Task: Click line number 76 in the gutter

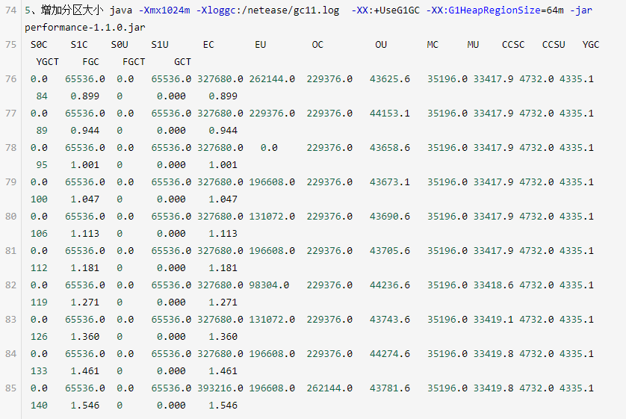Action: click(10, 78)
